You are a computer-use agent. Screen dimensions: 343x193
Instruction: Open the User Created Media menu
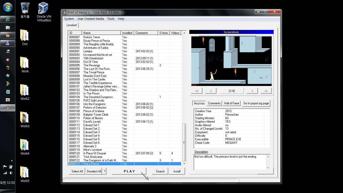click(91, 19)
